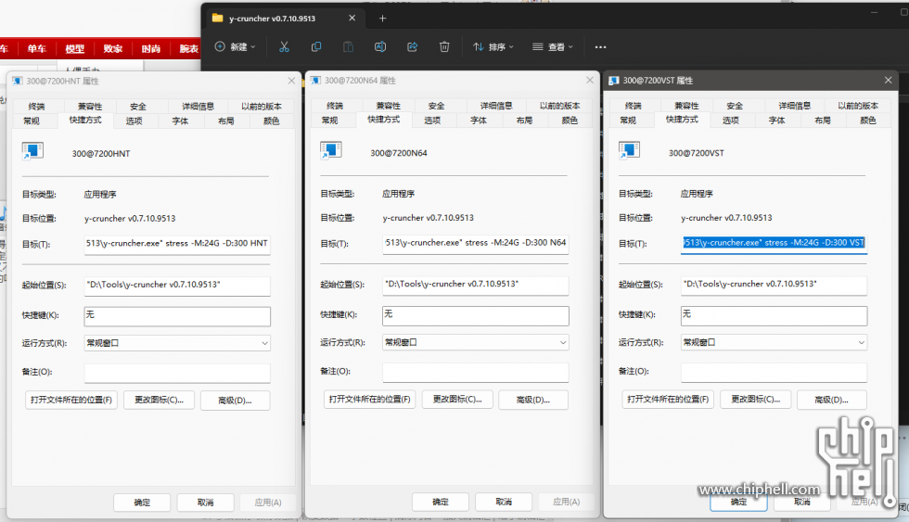The height and width of the screenshot is (522, 909).
Task: Click 起始位置 field in 300@7200VST window
Action: coord(774,285)
